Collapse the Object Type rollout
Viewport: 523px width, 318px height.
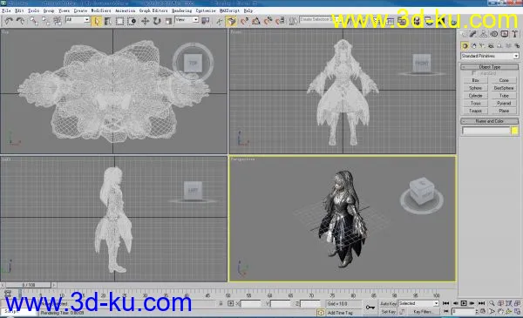(490, 67)
